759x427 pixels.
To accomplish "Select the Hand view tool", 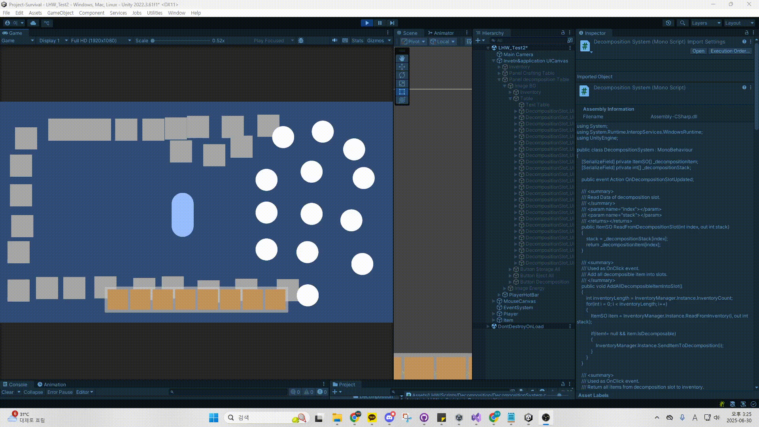I will click(402, 59).
